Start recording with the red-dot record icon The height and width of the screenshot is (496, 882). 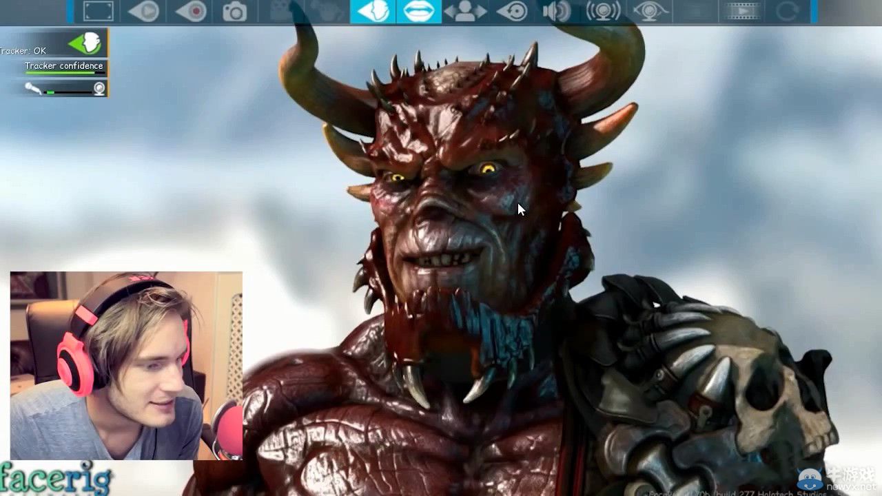tap(191, 11)
